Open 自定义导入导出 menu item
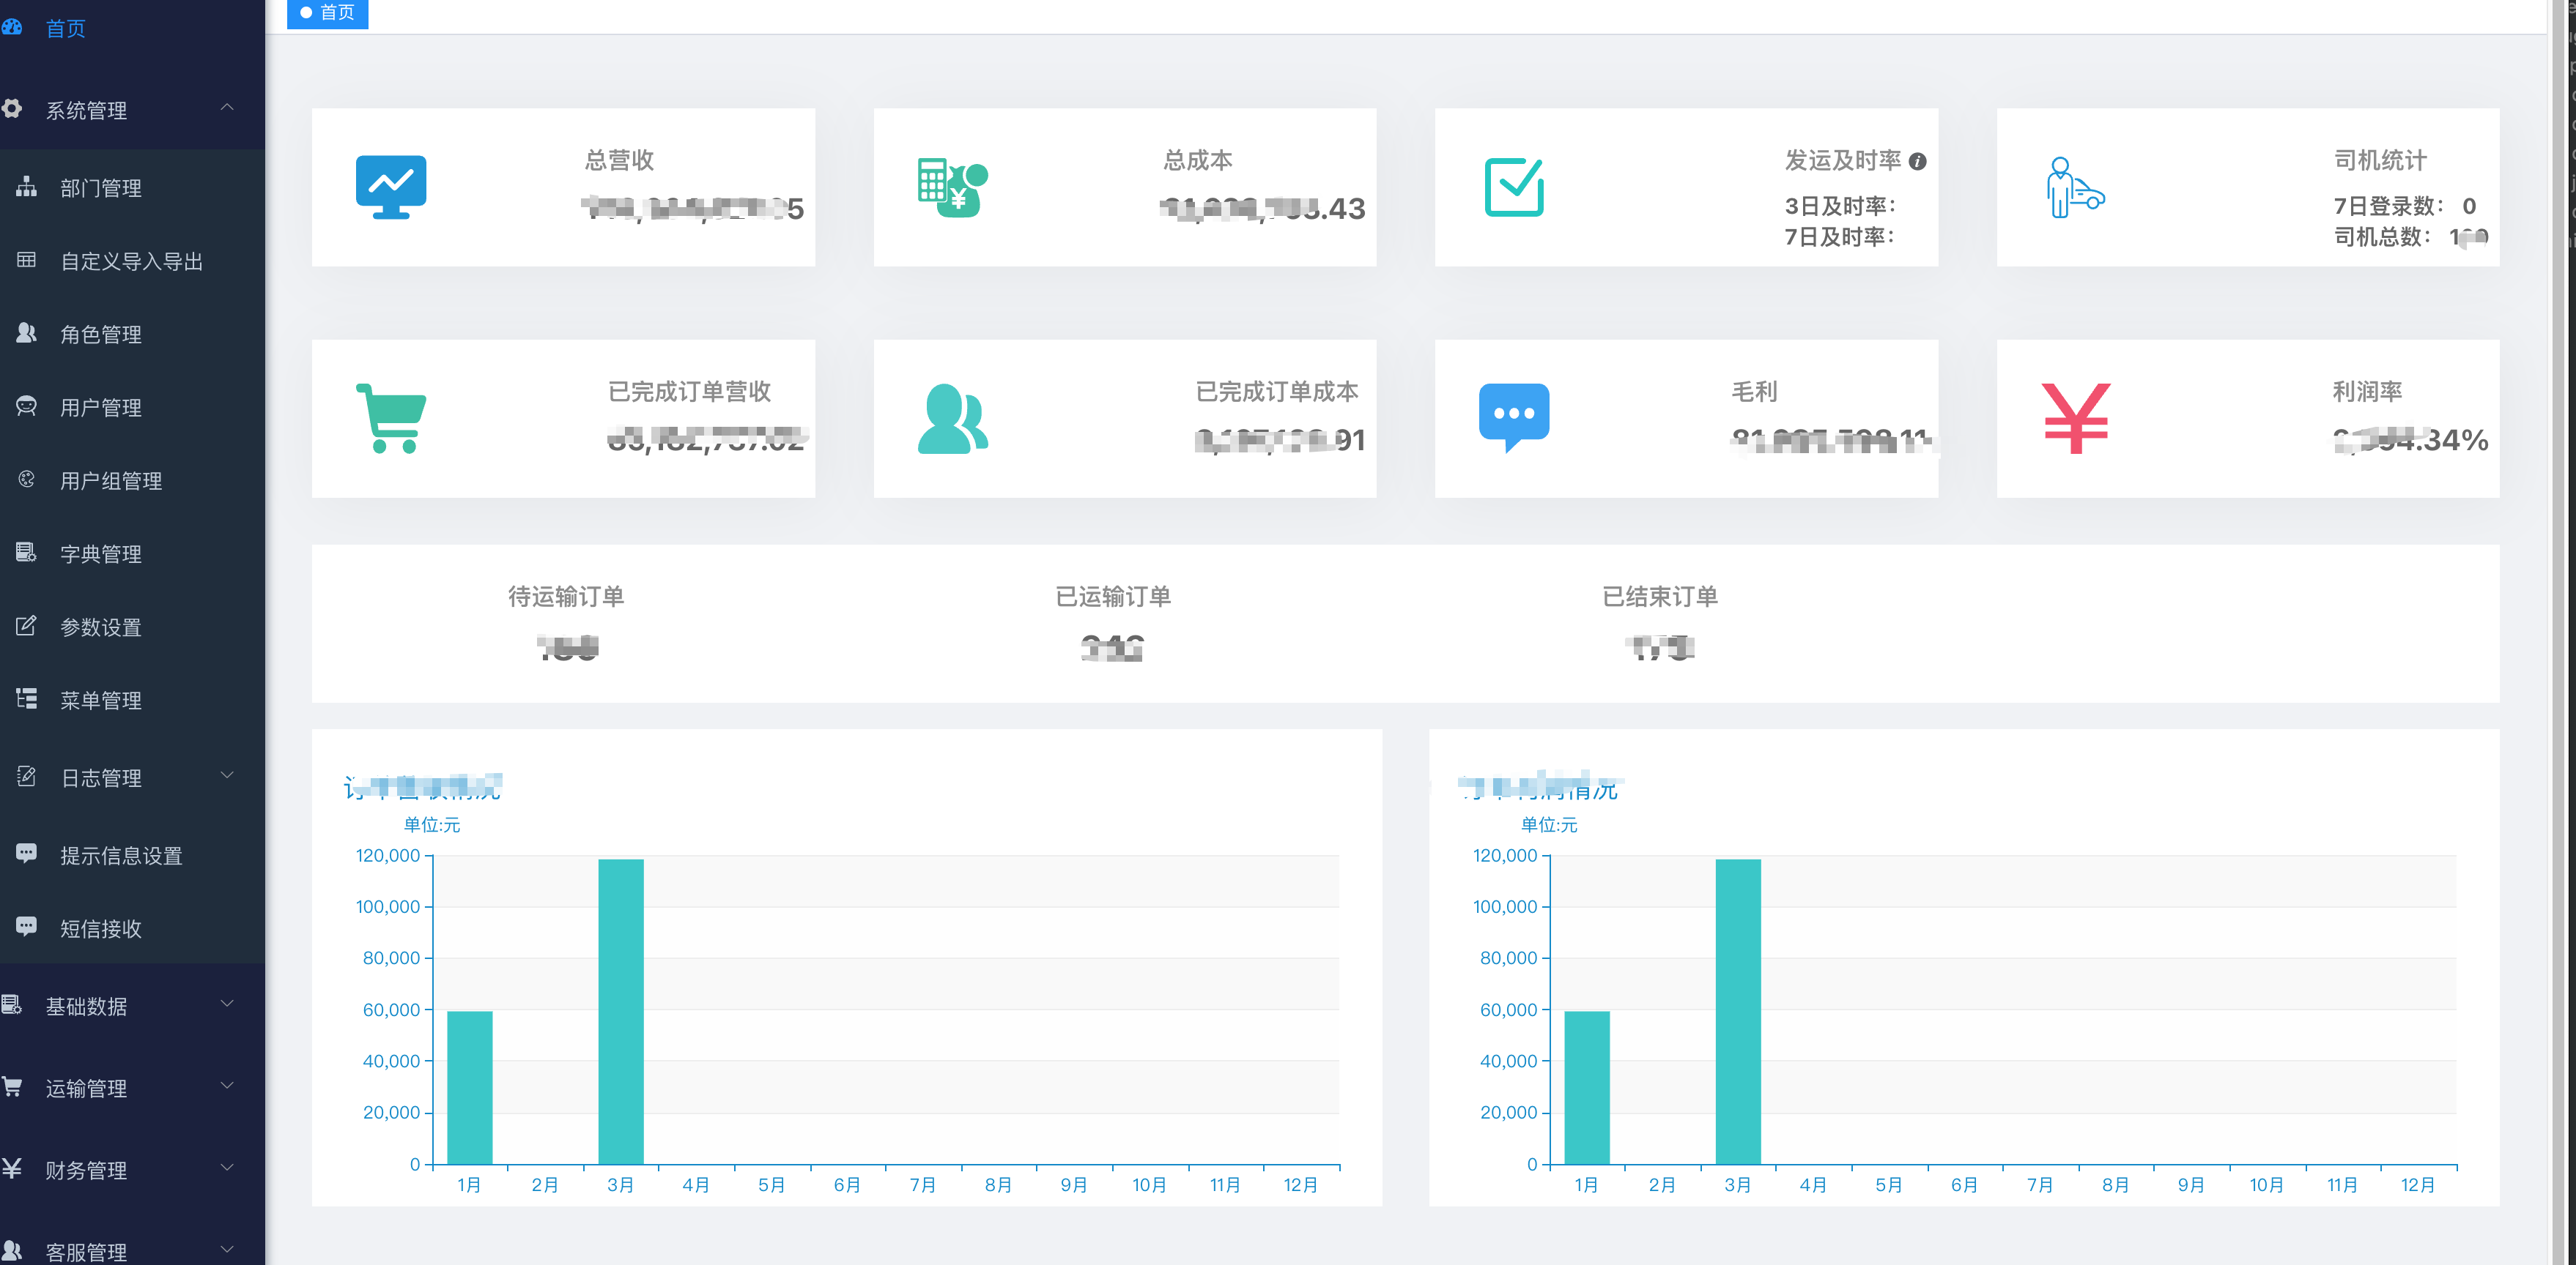This screenshot has width=2576, height=1265. point(132,261)
